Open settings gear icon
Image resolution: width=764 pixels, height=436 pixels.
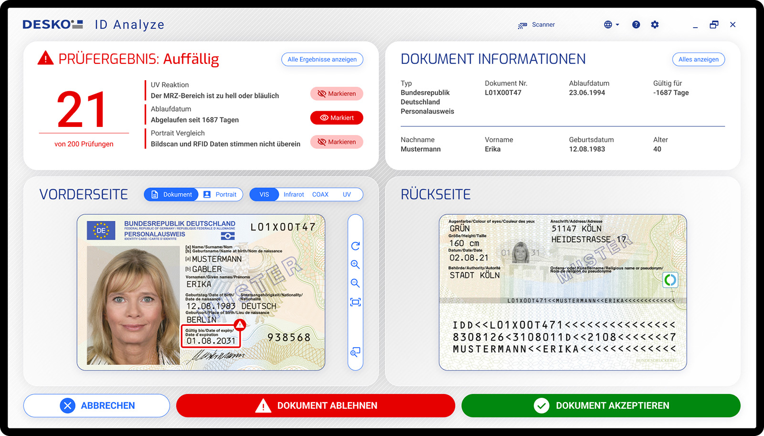[x=655, y=24]
